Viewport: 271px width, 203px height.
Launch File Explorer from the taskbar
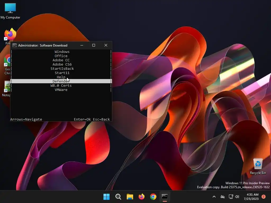coord(130,197)
